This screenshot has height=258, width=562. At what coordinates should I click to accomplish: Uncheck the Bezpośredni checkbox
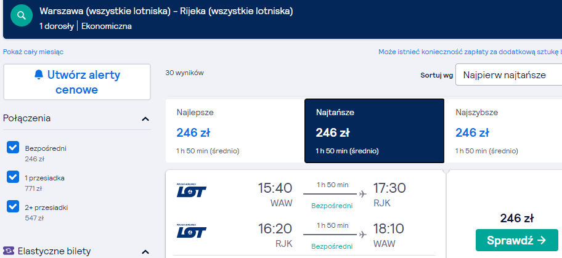12,148
